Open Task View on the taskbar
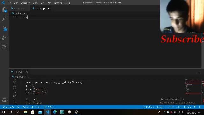This screenshot has height=115, width=204. tap(18, 112)
